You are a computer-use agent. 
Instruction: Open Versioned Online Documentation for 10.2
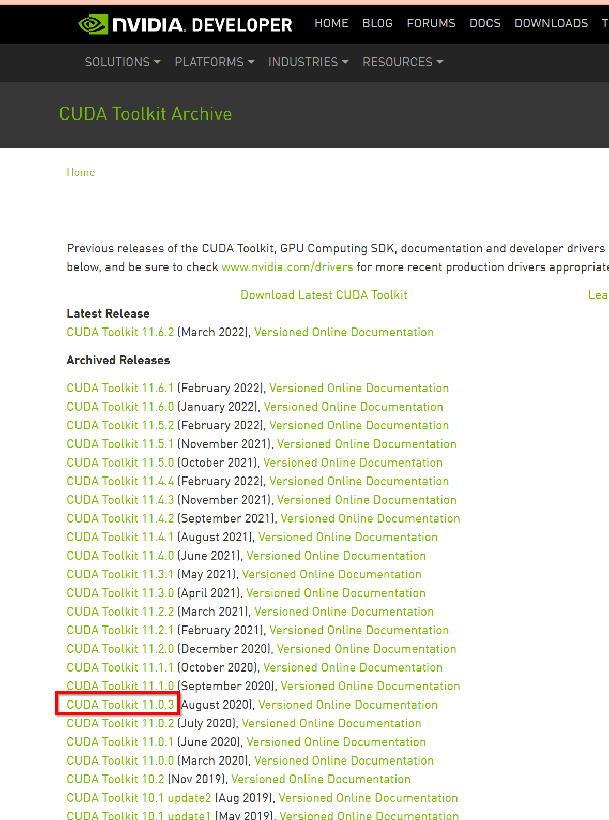click(321, 779)
